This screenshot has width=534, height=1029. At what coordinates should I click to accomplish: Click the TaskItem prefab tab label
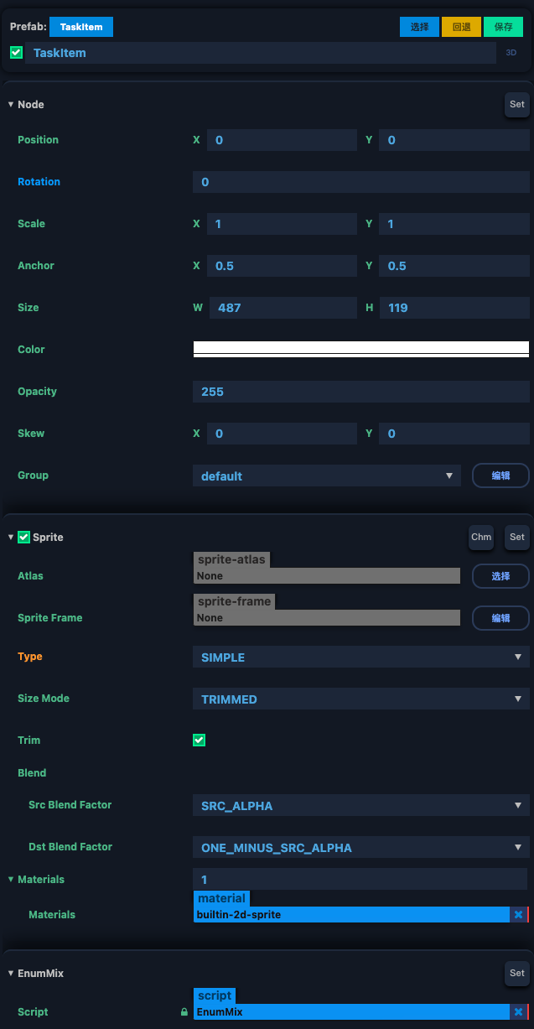(81, 27)
